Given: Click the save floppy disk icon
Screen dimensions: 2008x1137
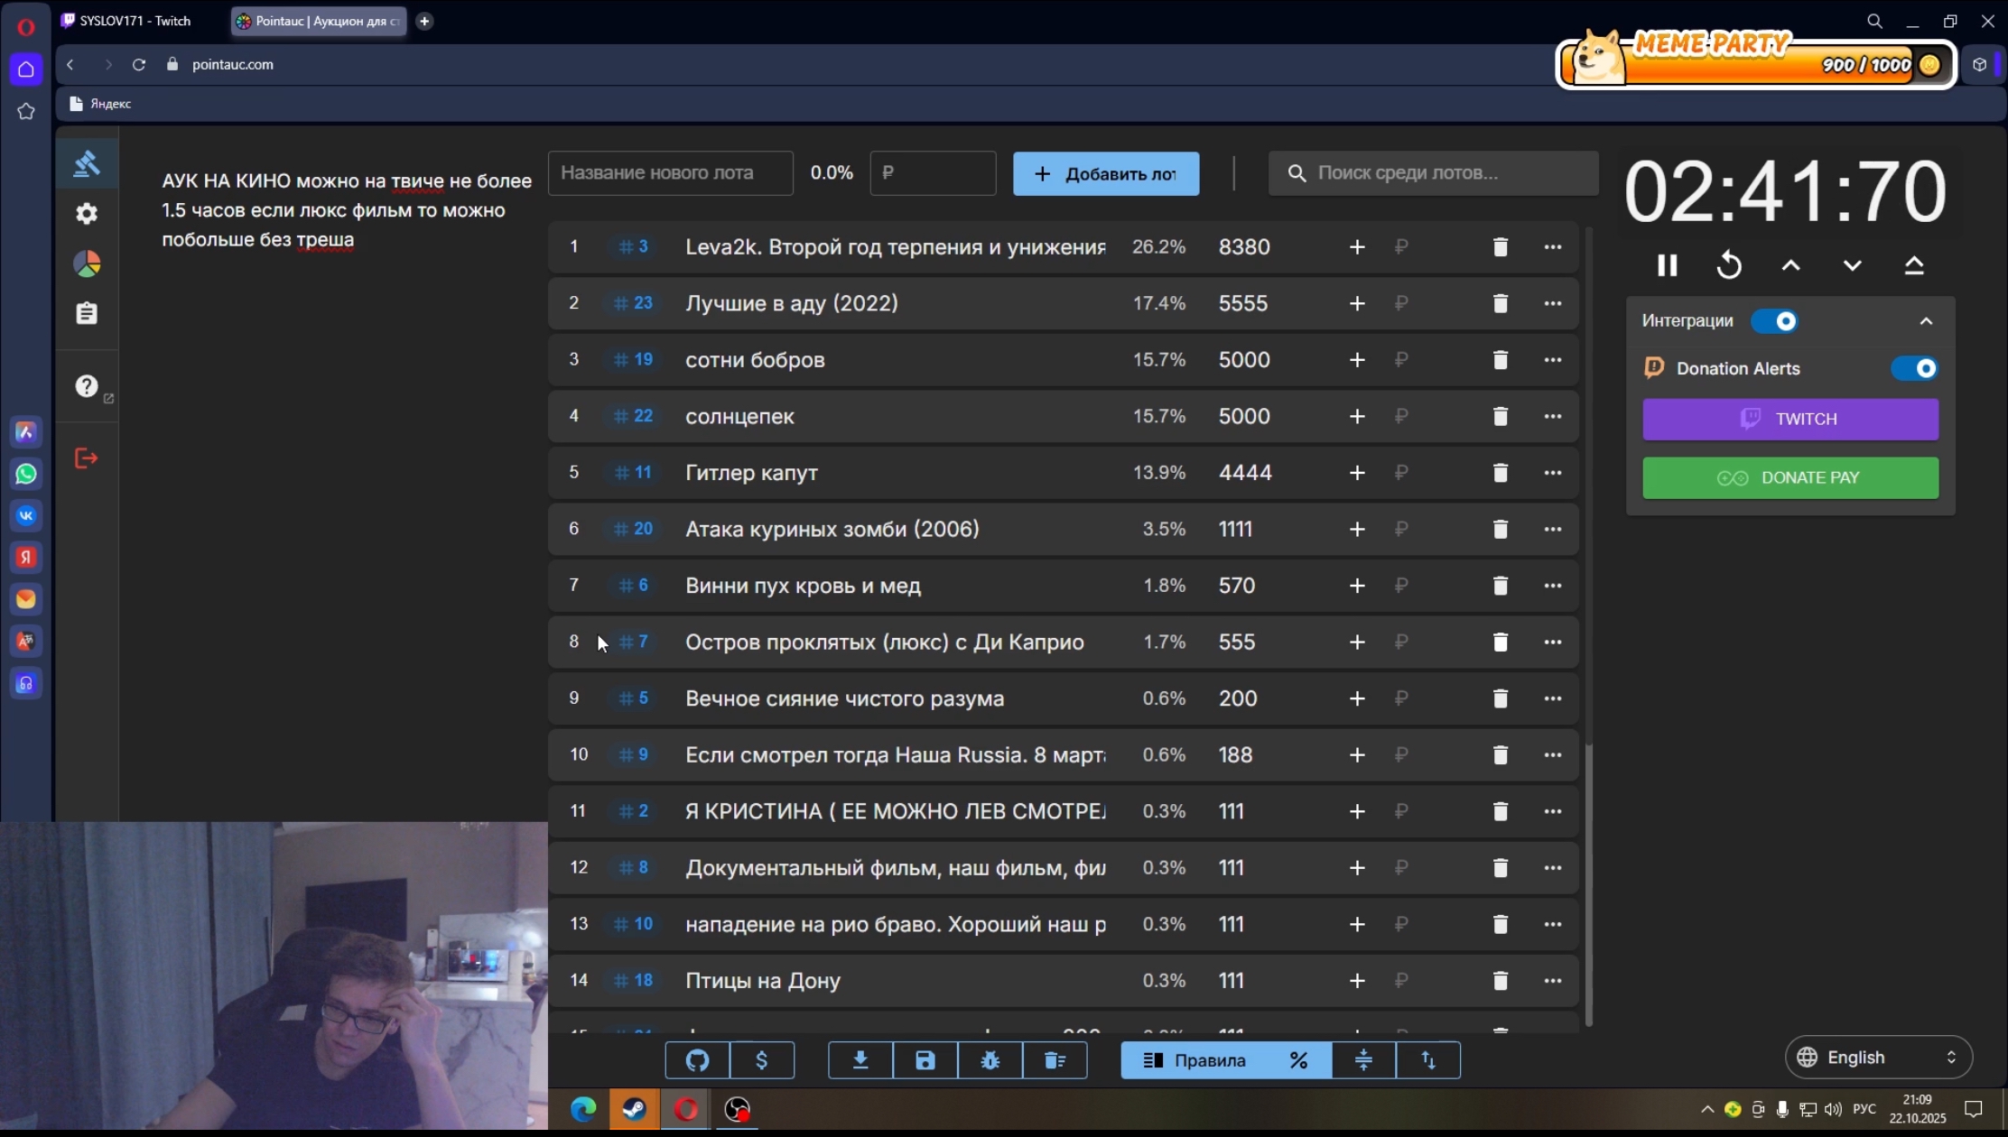Looking at the screenshot, I should (925, 1060).
